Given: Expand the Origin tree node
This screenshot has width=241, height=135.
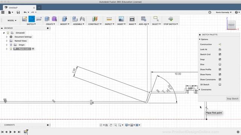Looking at the screenshot, I should [7, 45].
